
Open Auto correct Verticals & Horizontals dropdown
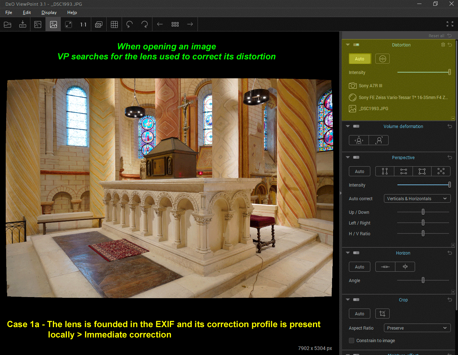click(417, 199)
